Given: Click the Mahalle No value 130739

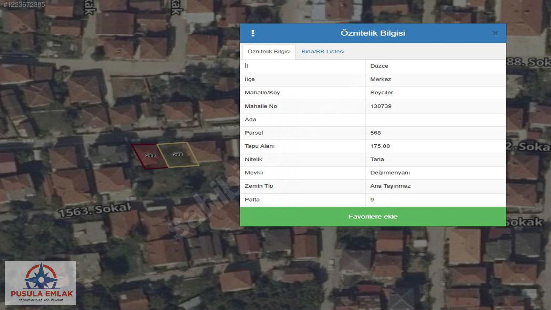Looking at the screenshot, I should pos(381,106).
